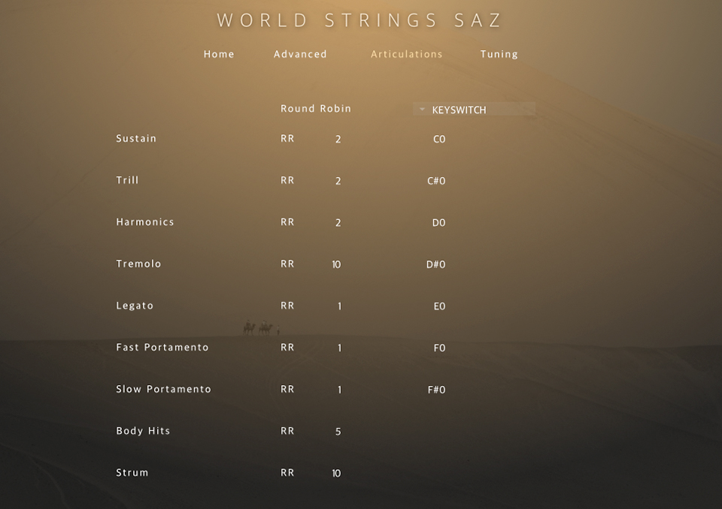Set the Slow Portamento keyswitch F#0

436,390
